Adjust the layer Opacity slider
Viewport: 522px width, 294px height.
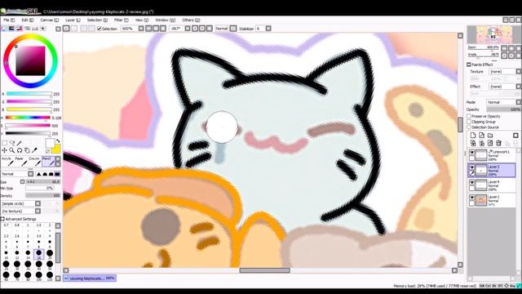[503, 109]
